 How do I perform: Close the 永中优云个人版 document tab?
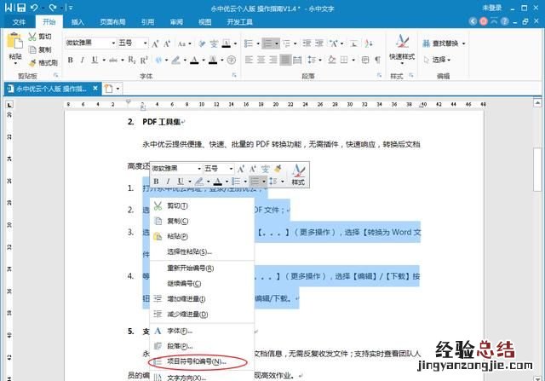click(x=95, y=89)
